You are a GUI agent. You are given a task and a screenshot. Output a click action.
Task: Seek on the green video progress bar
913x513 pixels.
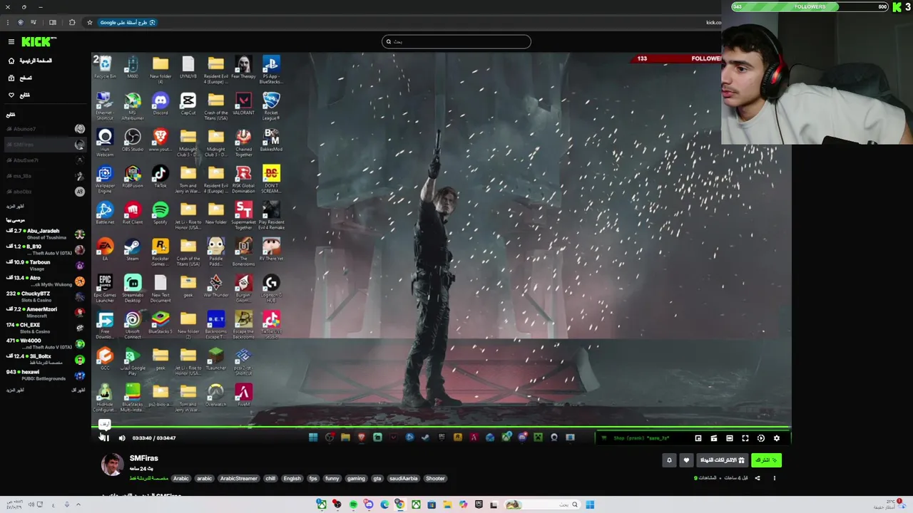pyautogui.click(x=441, y=427)
